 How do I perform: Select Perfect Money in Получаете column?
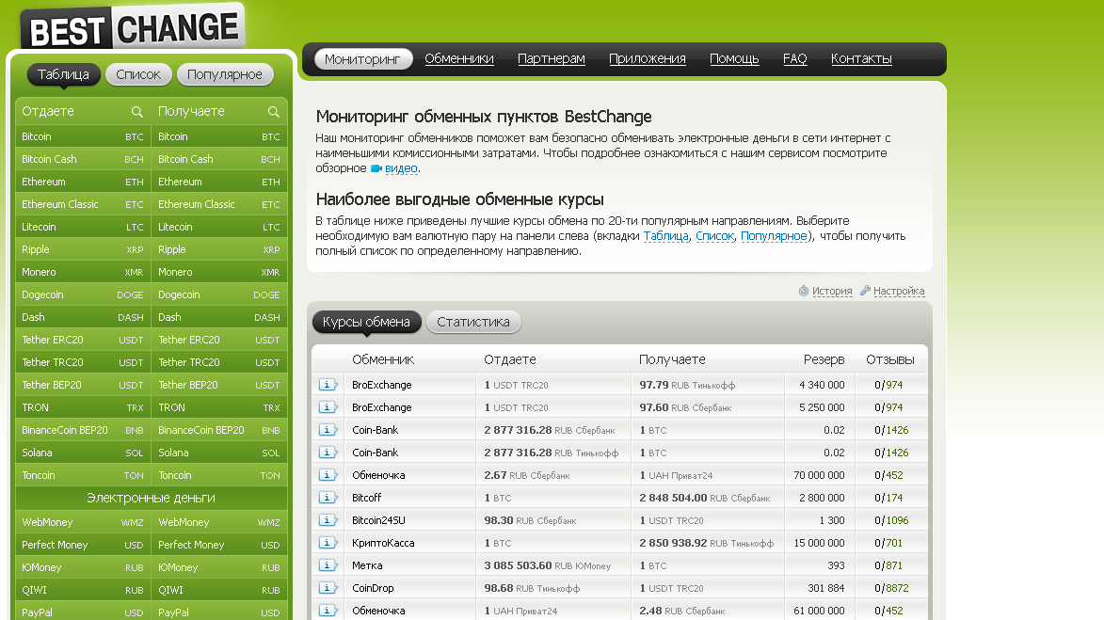219,544
